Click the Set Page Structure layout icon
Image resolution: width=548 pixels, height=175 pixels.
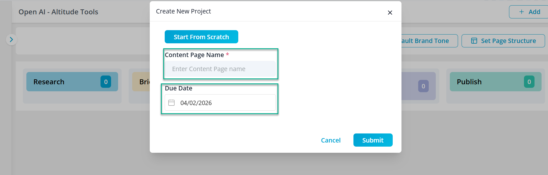tap(474, 41)
